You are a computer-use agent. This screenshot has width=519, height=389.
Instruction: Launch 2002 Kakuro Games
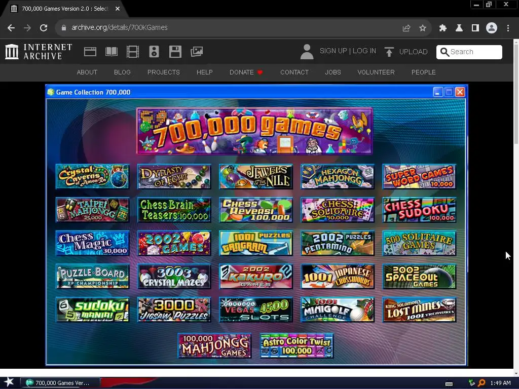pyautogui.click(x=256, y=277)
